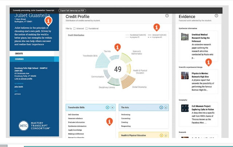The height and width of the screenshot is (147, 233).
Task: Select the Responding competency
Action: coord(126,126)
